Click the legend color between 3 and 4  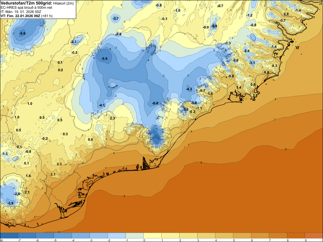206,236
